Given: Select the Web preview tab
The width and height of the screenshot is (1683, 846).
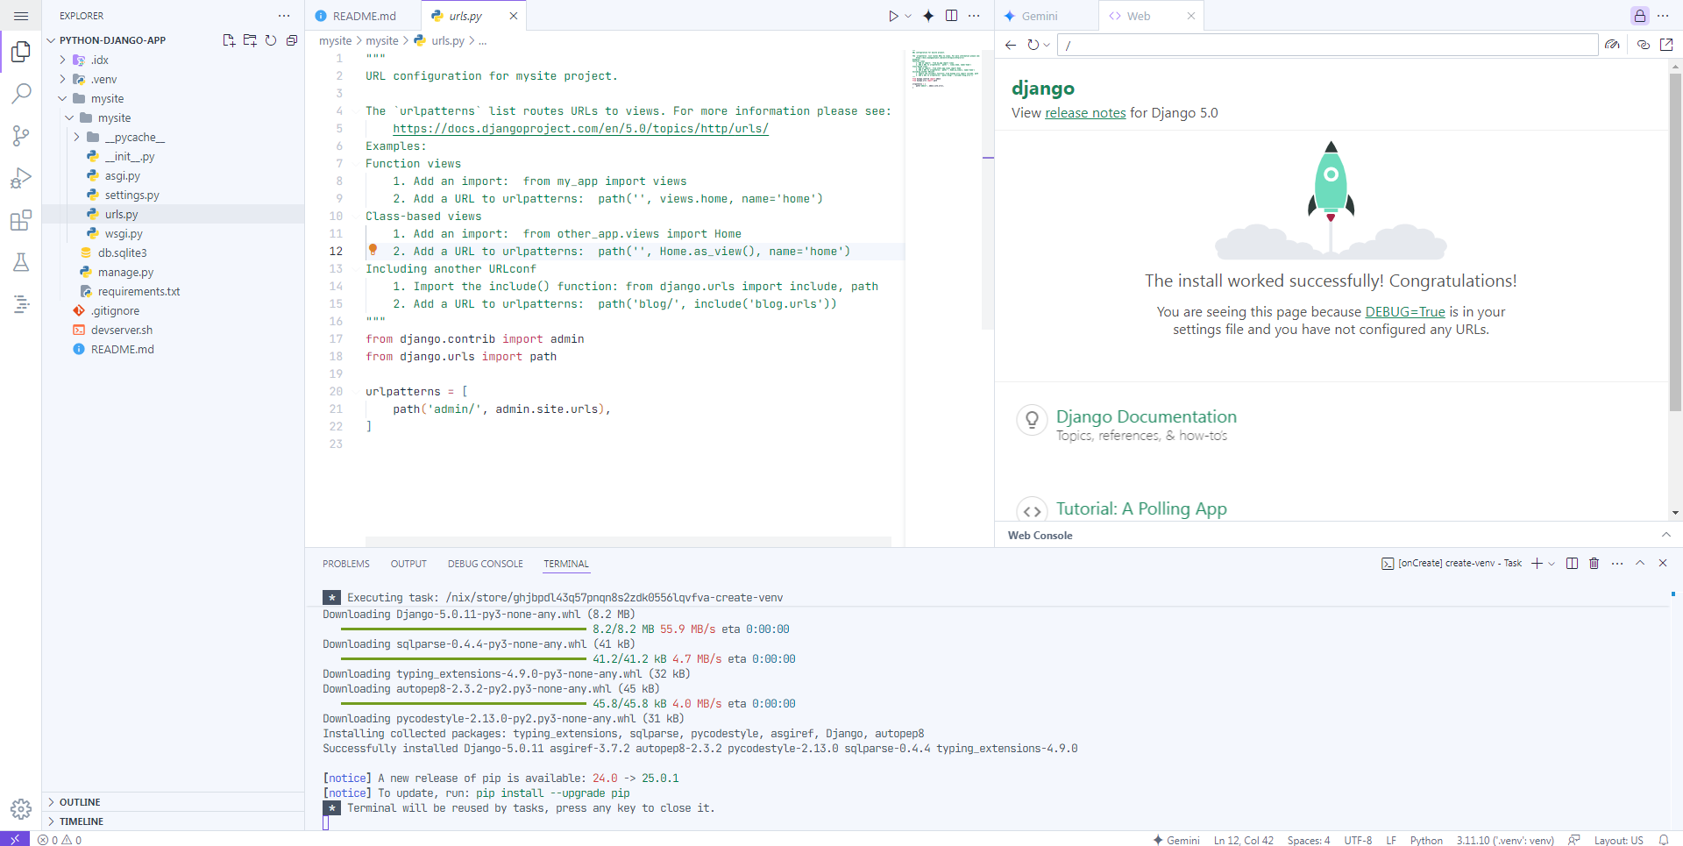Looking at the screenshot, I should (x=1151, y=16).
